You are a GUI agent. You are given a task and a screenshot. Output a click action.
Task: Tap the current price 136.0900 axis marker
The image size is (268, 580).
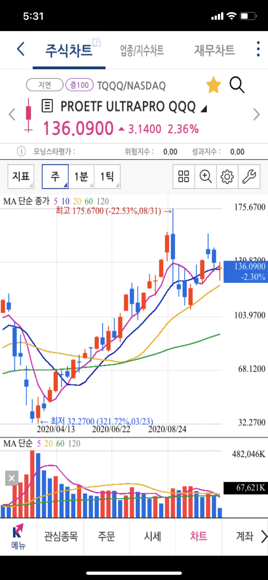(x=245, y=272)
